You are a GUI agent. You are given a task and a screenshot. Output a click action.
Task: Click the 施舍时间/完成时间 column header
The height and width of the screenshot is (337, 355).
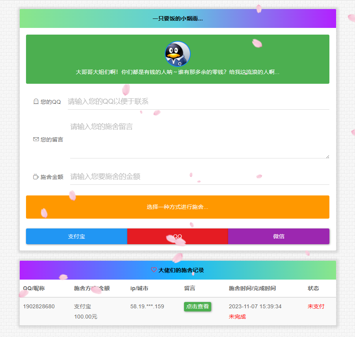pos(252,288)
